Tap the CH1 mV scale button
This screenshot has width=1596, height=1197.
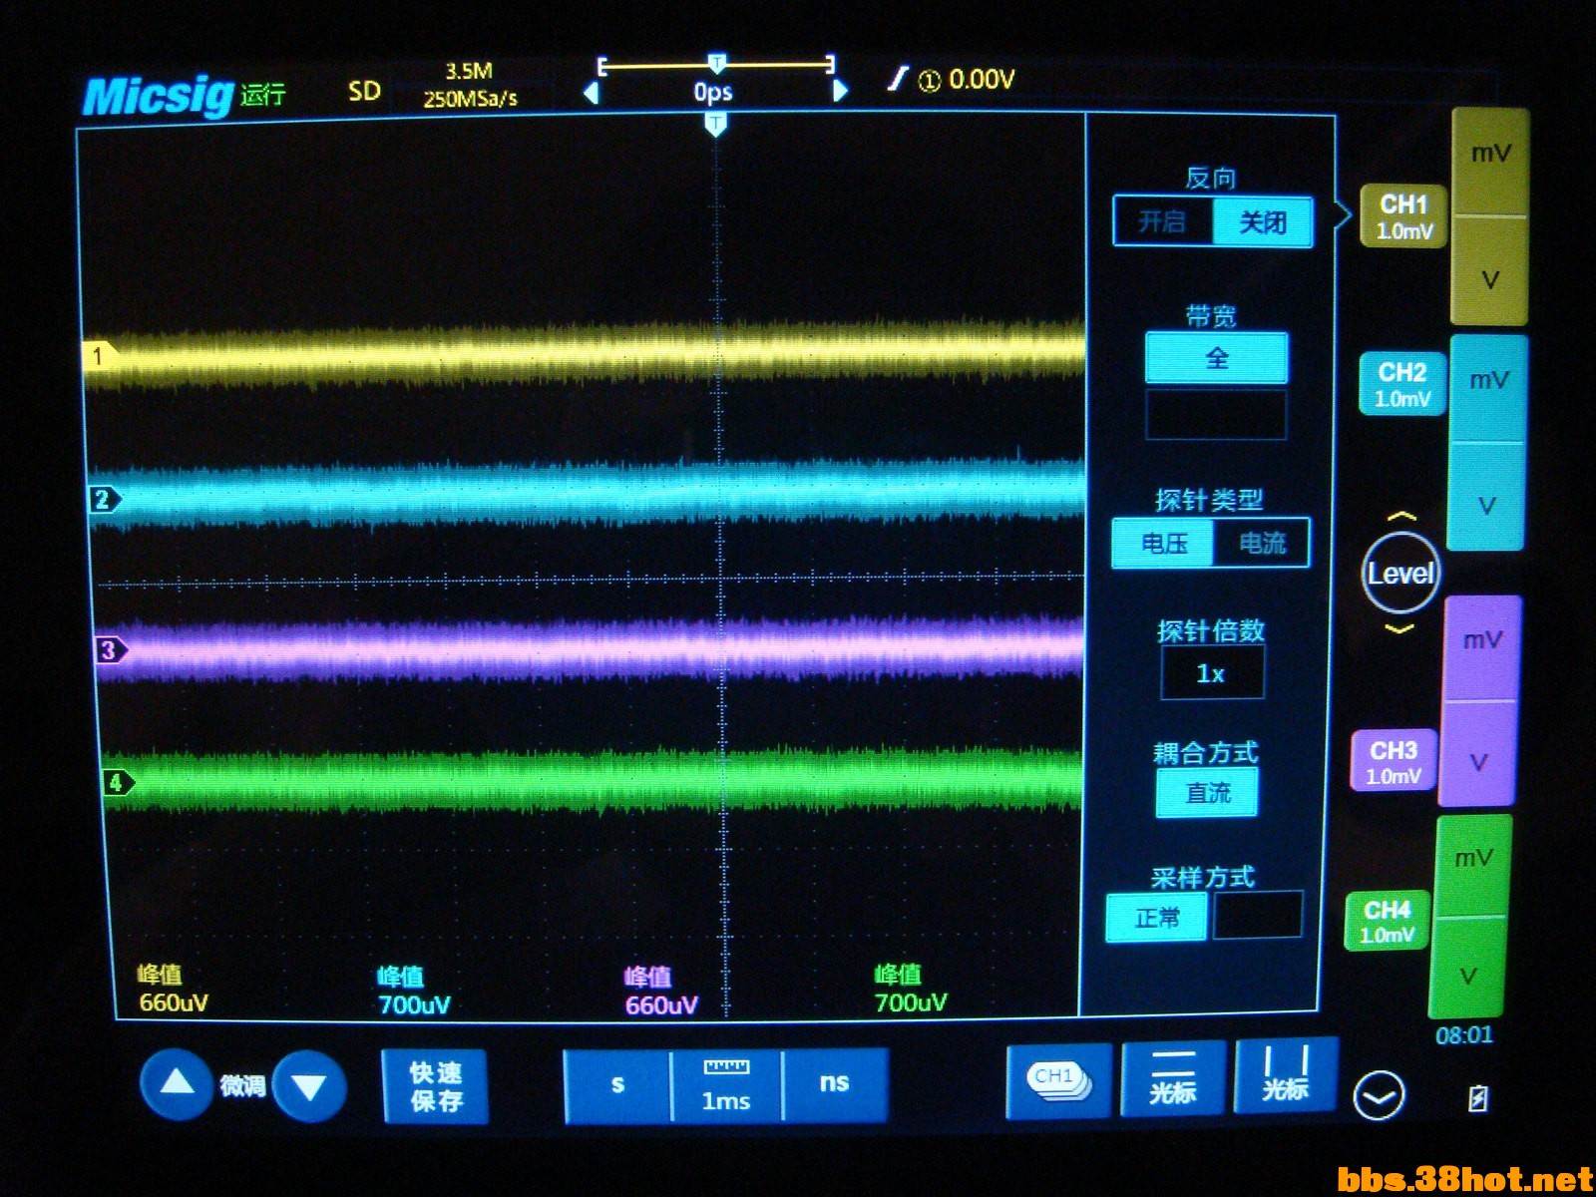[1490, 163]
